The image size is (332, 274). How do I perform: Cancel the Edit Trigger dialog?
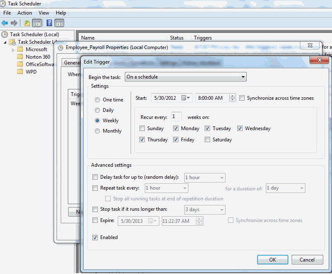point(307,259)
